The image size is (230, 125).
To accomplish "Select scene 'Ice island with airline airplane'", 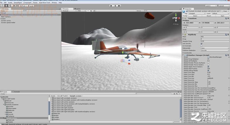I will (63, 102).
